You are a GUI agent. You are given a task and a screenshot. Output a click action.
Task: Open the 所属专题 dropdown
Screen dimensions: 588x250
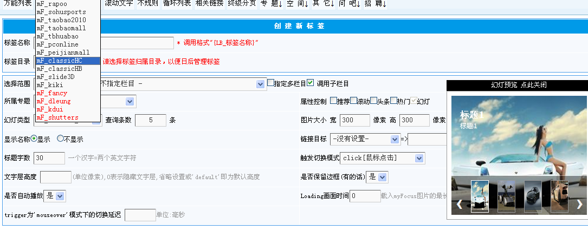[x=130, y=101]
